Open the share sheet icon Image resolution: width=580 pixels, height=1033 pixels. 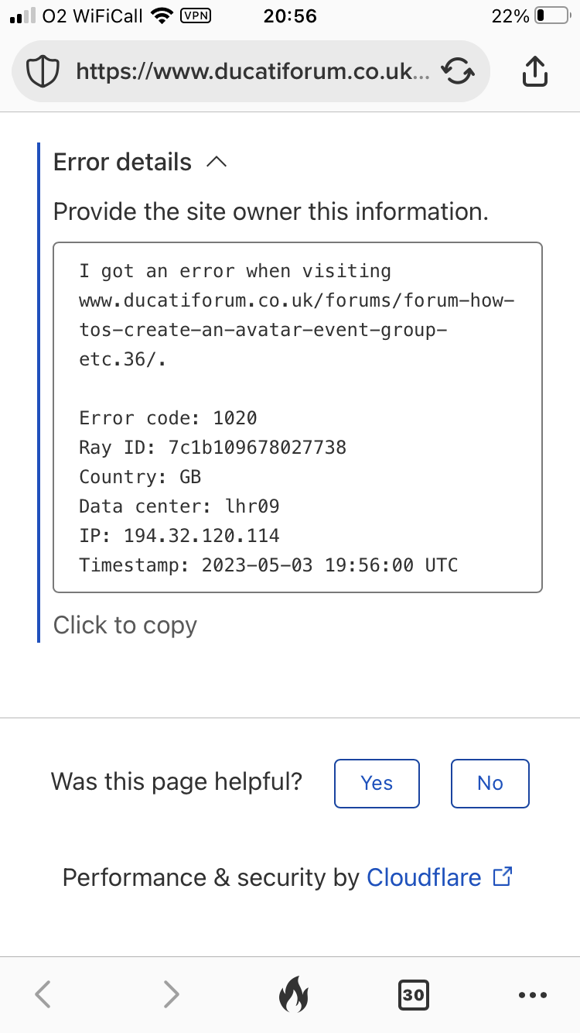535,72
